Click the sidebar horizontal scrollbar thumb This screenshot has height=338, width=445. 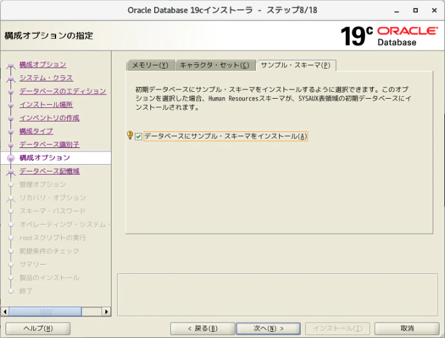pyautogui.click(x=45, y=311)
